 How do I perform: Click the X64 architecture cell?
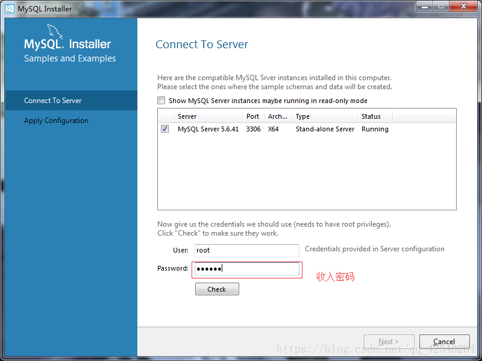[274, 129]
